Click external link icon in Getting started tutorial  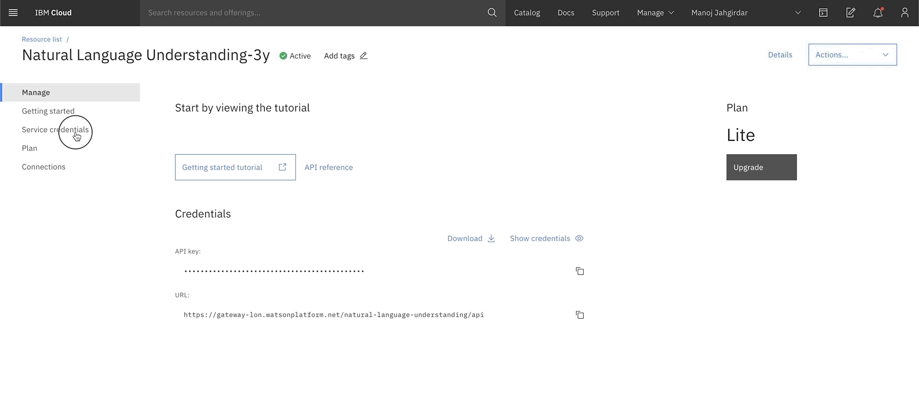[282, 167]
